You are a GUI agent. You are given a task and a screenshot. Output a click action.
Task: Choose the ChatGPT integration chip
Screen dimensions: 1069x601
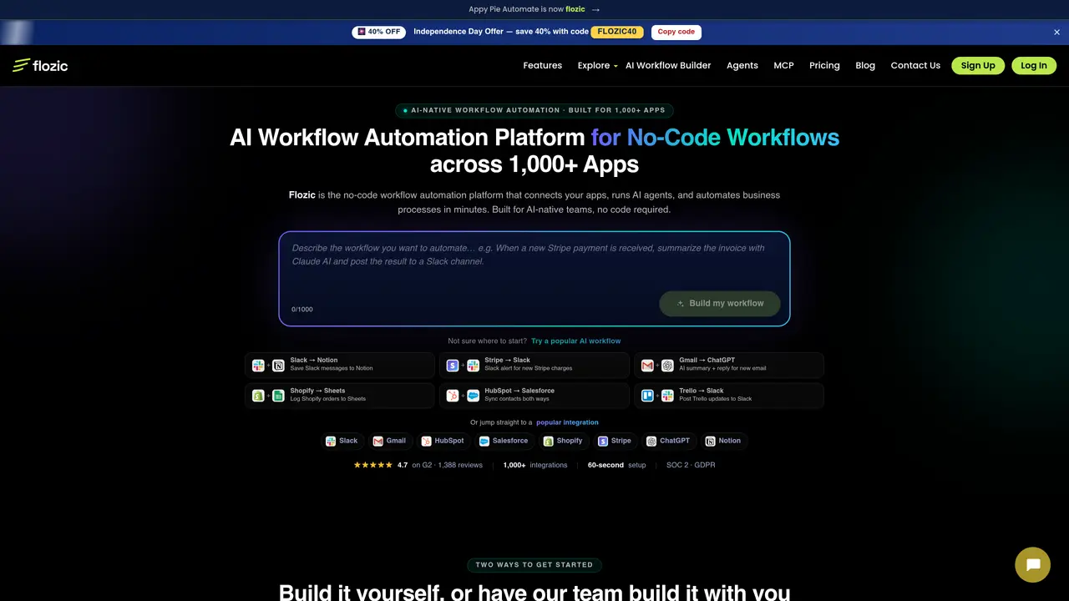(x=668, y=441)
